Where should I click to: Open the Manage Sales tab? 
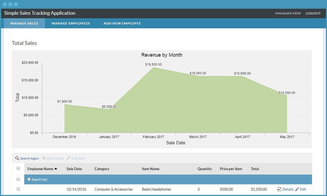tap(24, 23)
